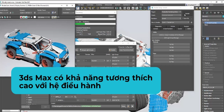The width and height of the screenshot is (224, 112).
Task: Open the Display command panel tab
Action: (218, 13)
